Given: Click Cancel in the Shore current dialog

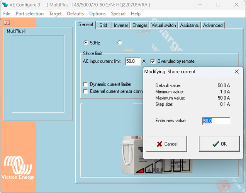Looking at the screenshot, I should click(166, 144).
